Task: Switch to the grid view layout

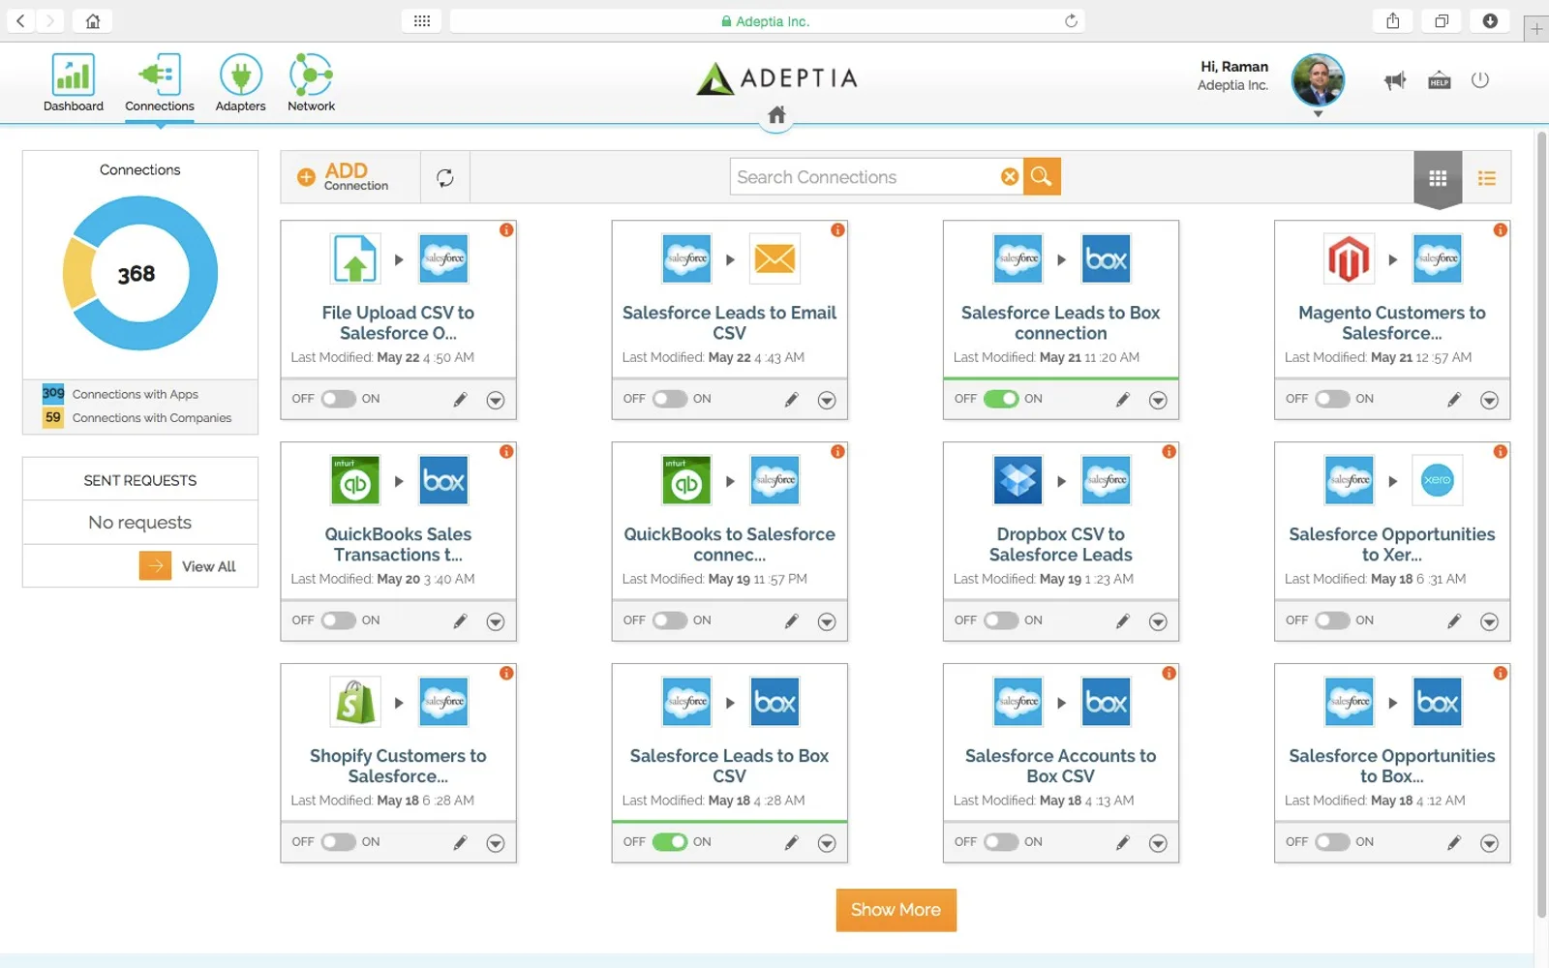Action: click(1438, 178)
